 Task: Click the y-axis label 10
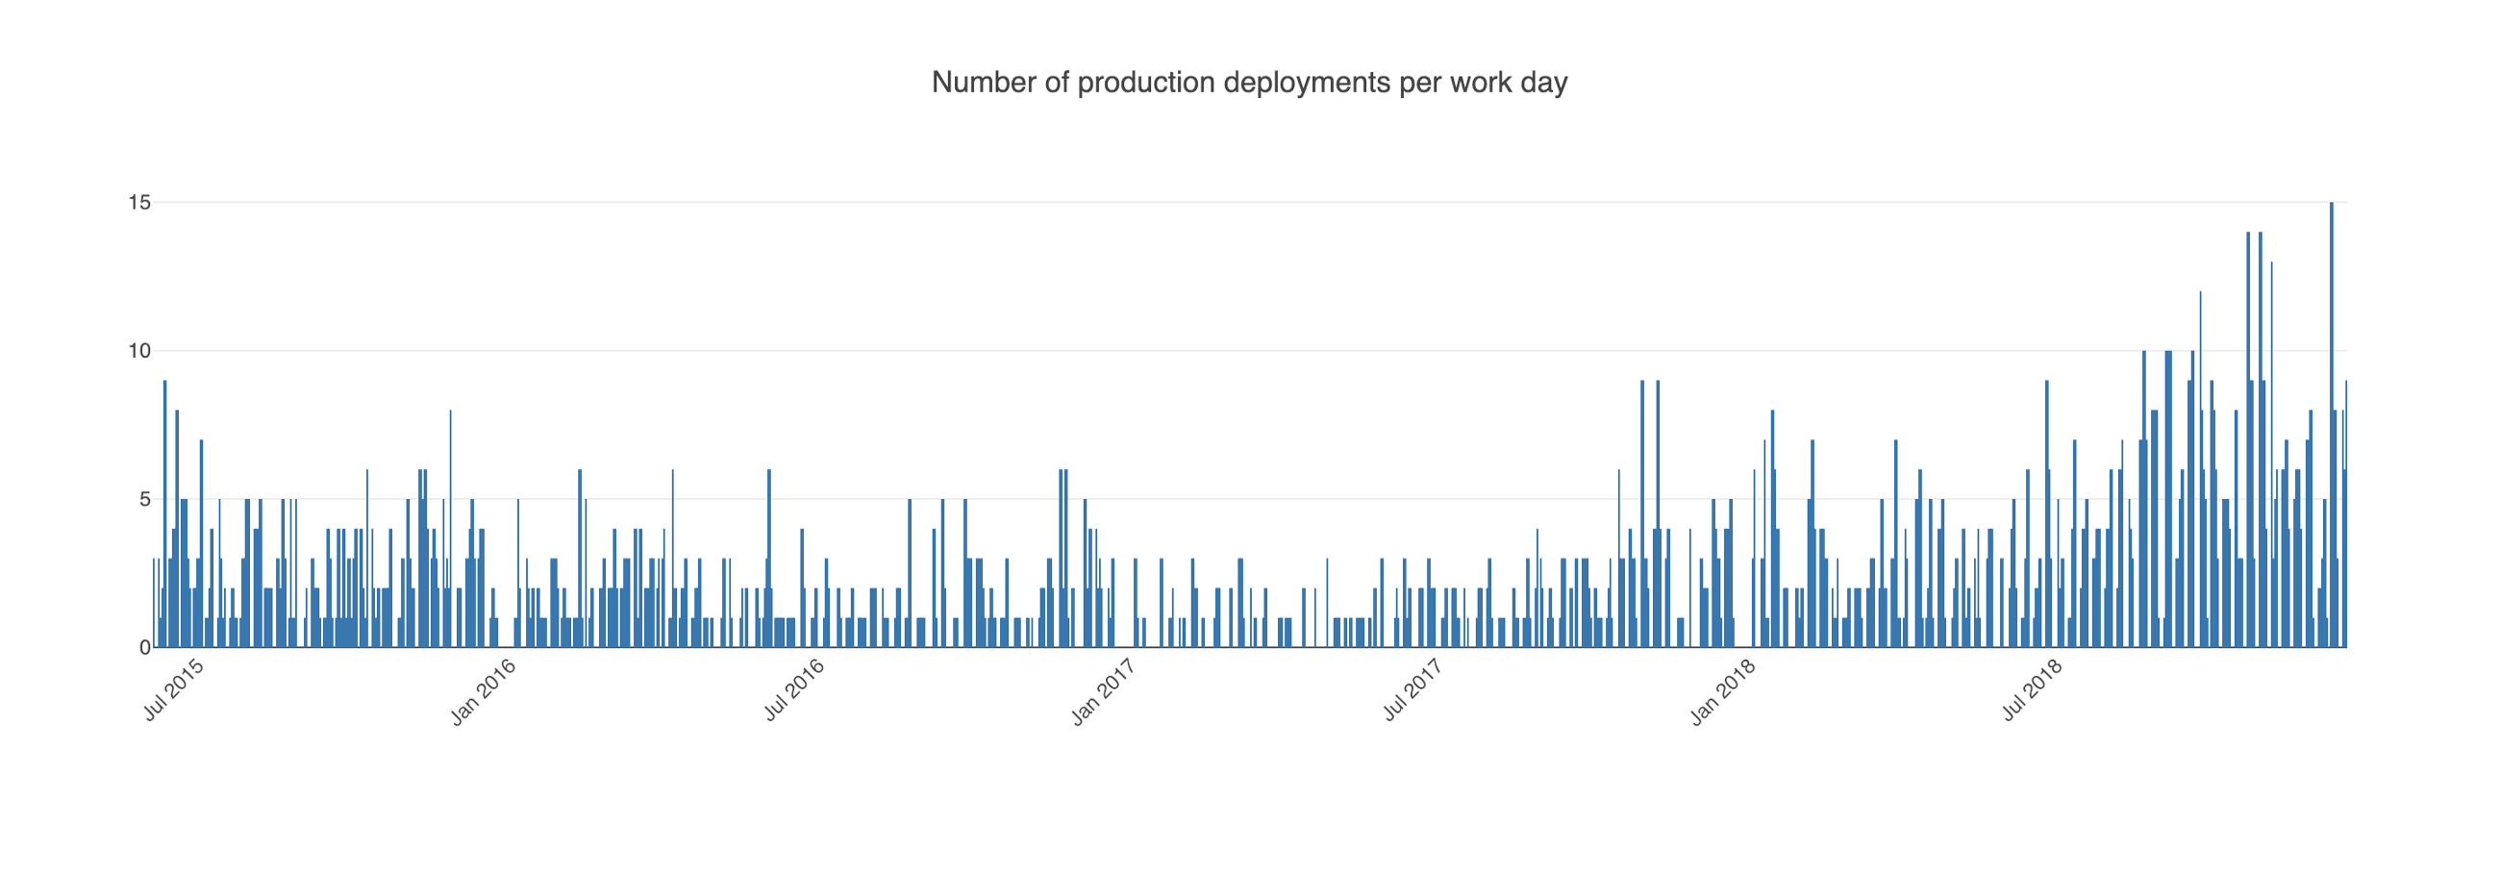pyautogui.click(x=139, y=351)
